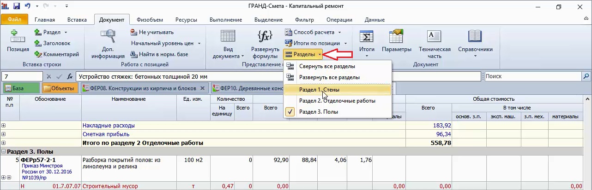Open the Справочники dropdown

(475, 44)
